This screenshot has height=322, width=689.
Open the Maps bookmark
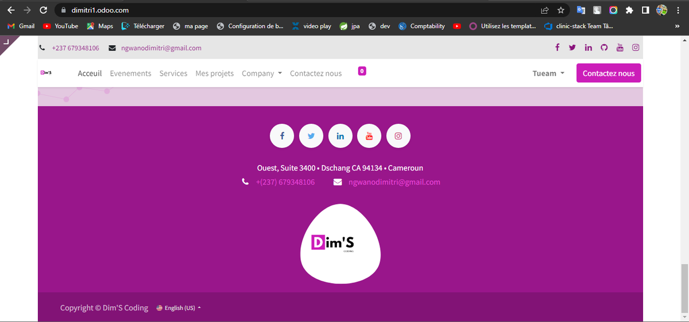point(100,26)
